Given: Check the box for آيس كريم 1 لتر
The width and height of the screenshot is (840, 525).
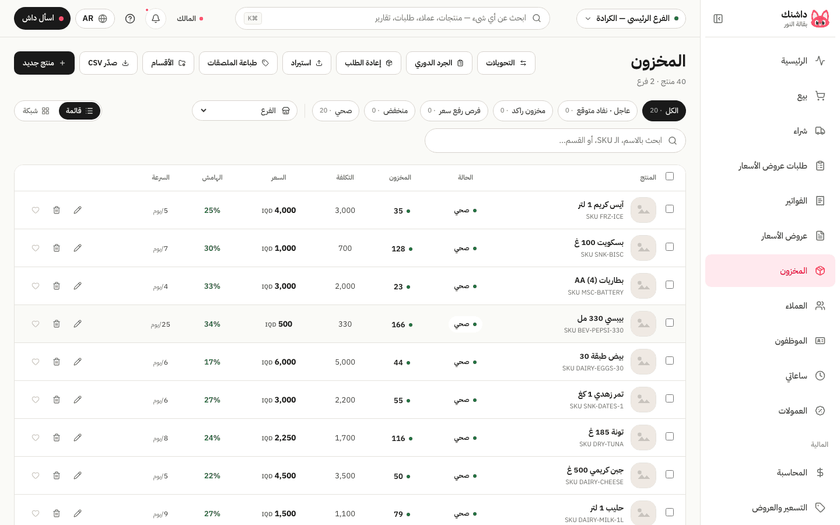Looking at the screenshot, I should (670, 209).
